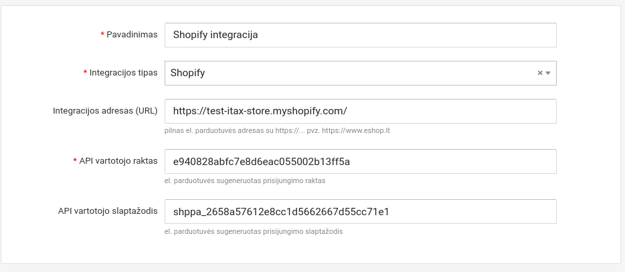Image resolution: width=625 pixels, height=272 pixels.
Task: Click the Integracijos adresas (URL) label
Action: [x=105, y=111]
